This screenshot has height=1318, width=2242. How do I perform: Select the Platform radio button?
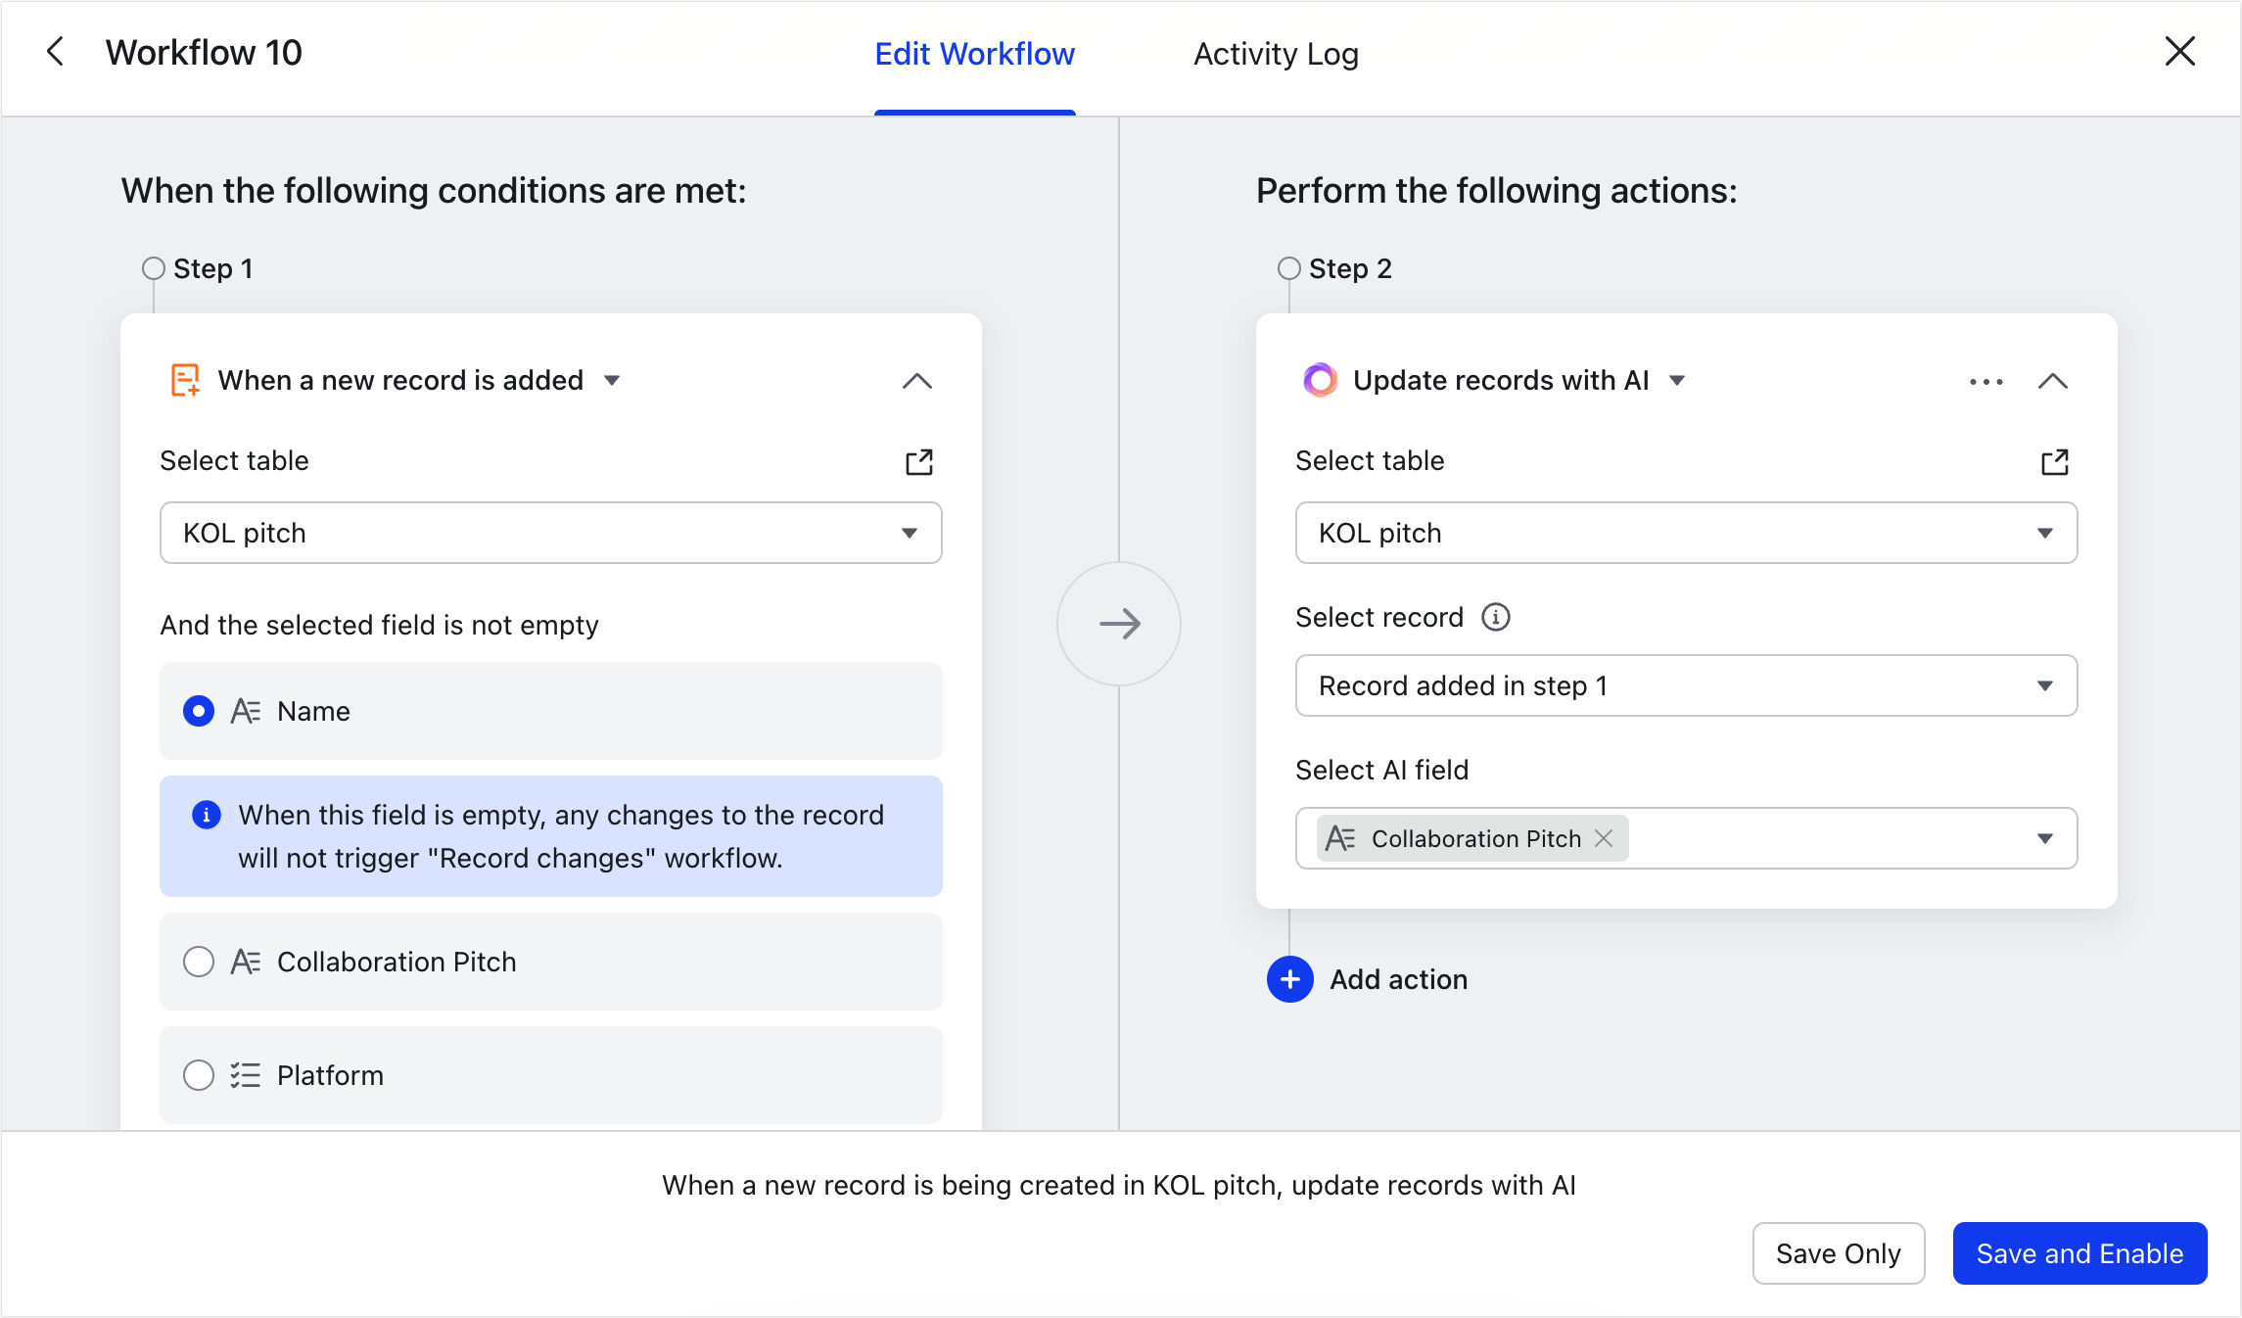tap(199, 1075)
